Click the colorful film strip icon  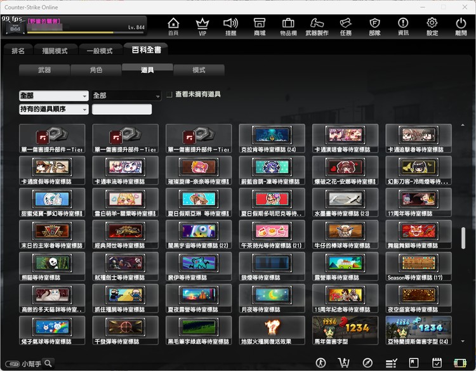(x=460, y=363)
